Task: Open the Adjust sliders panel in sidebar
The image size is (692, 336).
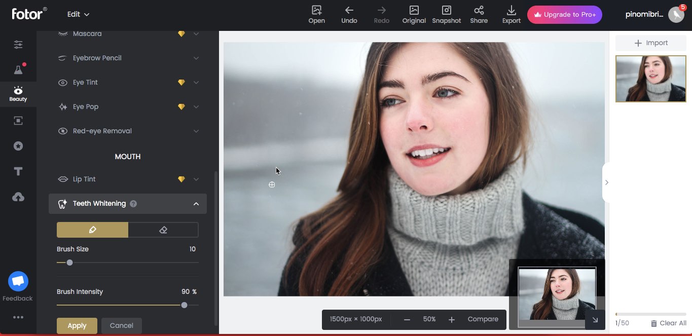Action: (18, 45)
